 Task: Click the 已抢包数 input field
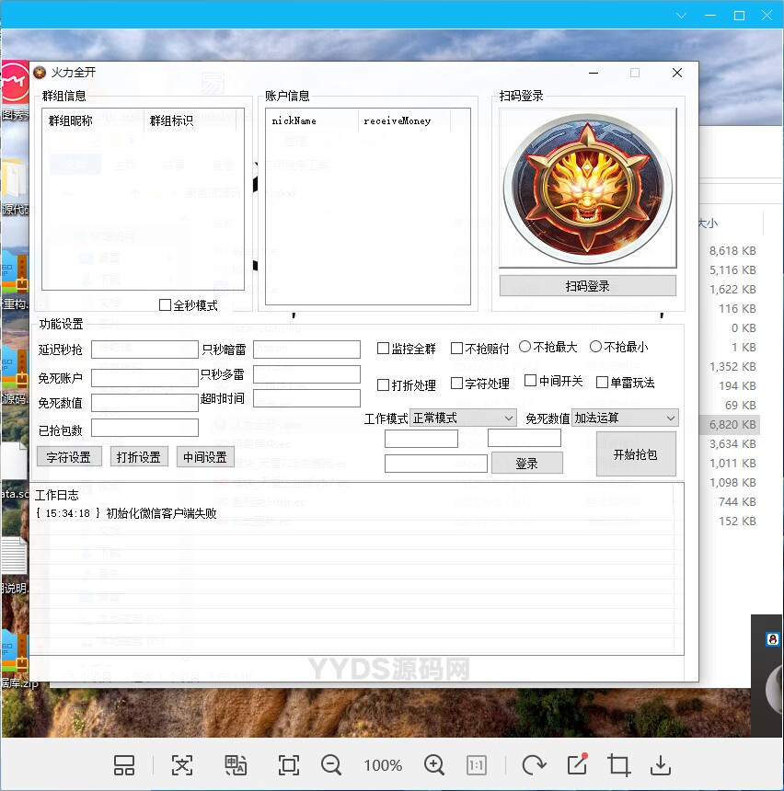point(144,428)
